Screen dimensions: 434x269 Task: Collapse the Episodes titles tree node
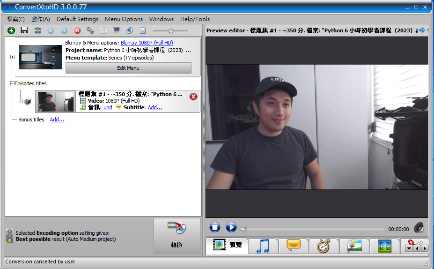pos(13,83)
